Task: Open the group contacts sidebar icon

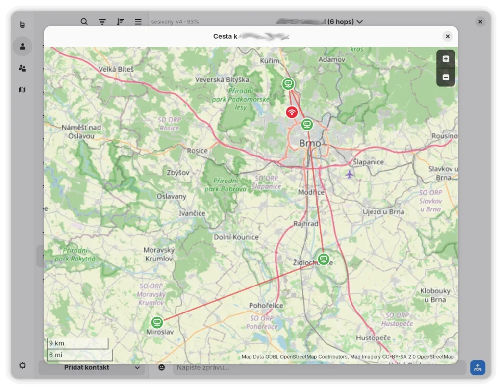Action: click(22, 68)
